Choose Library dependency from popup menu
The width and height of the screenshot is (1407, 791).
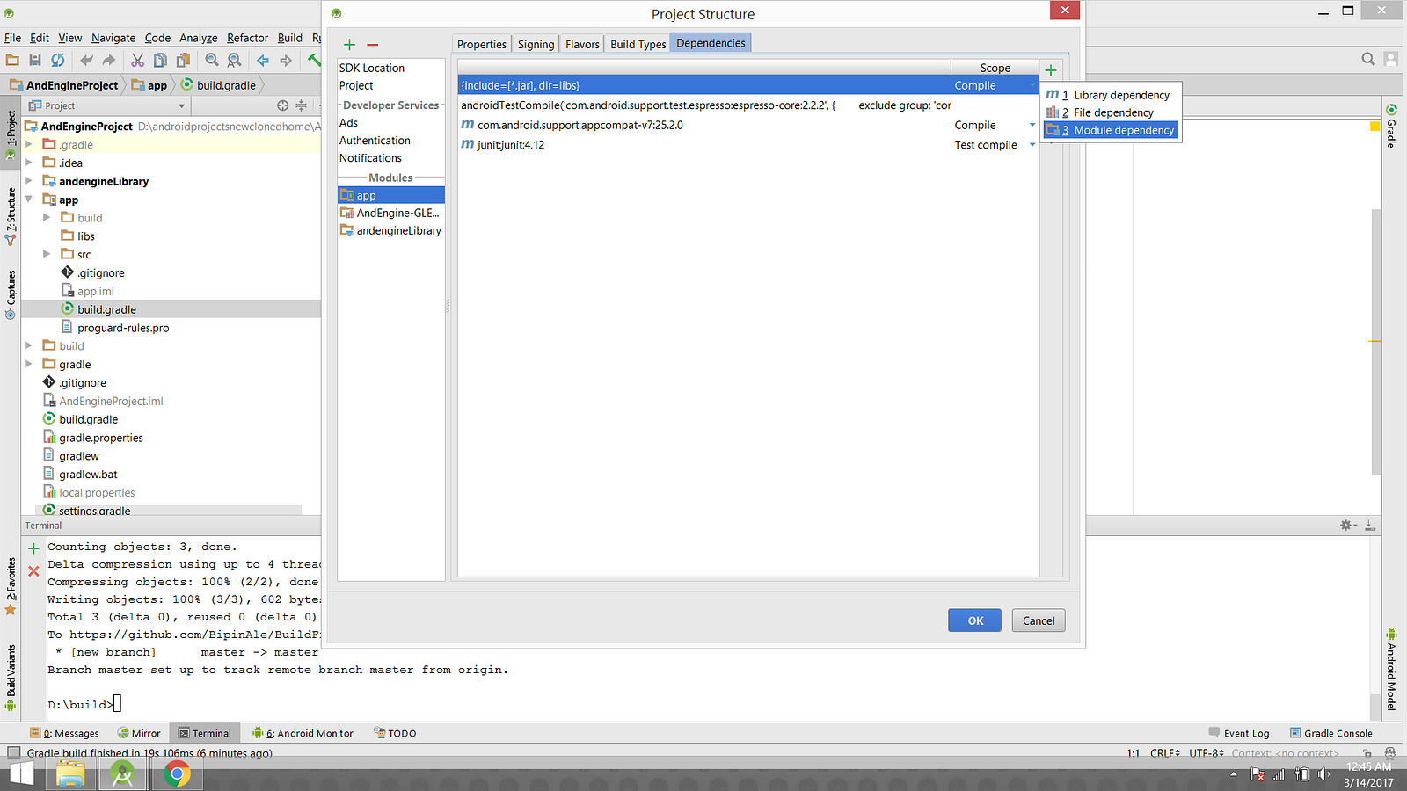tap(1111, 95)
